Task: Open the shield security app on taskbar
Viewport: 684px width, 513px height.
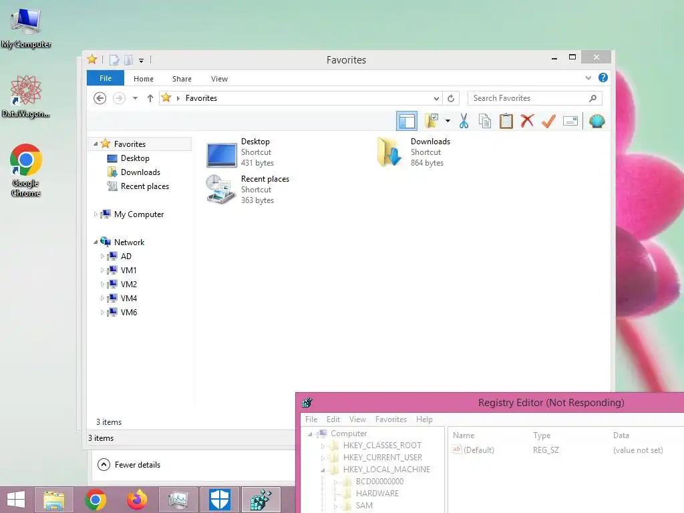Action: pyautogui.click(x=219, y=500)
